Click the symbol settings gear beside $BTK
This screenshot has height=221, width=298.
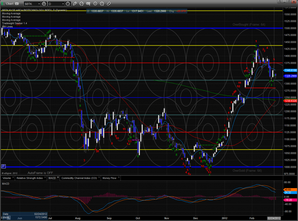tap(43, 4)
